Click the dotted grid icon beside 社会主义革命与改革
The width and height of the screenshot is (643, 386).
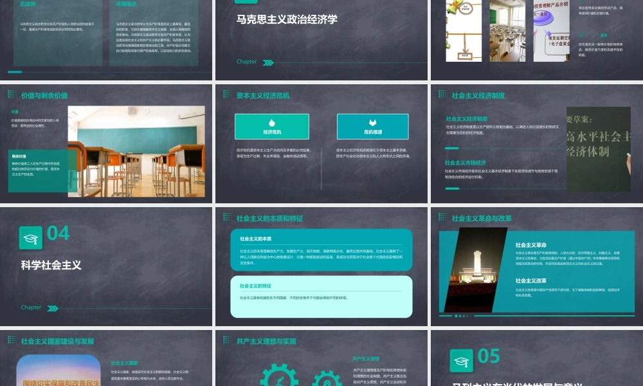(442, 217)
